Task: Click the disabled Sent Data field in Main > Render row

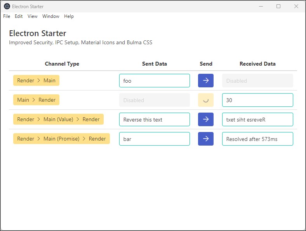Action: point(155,100)
